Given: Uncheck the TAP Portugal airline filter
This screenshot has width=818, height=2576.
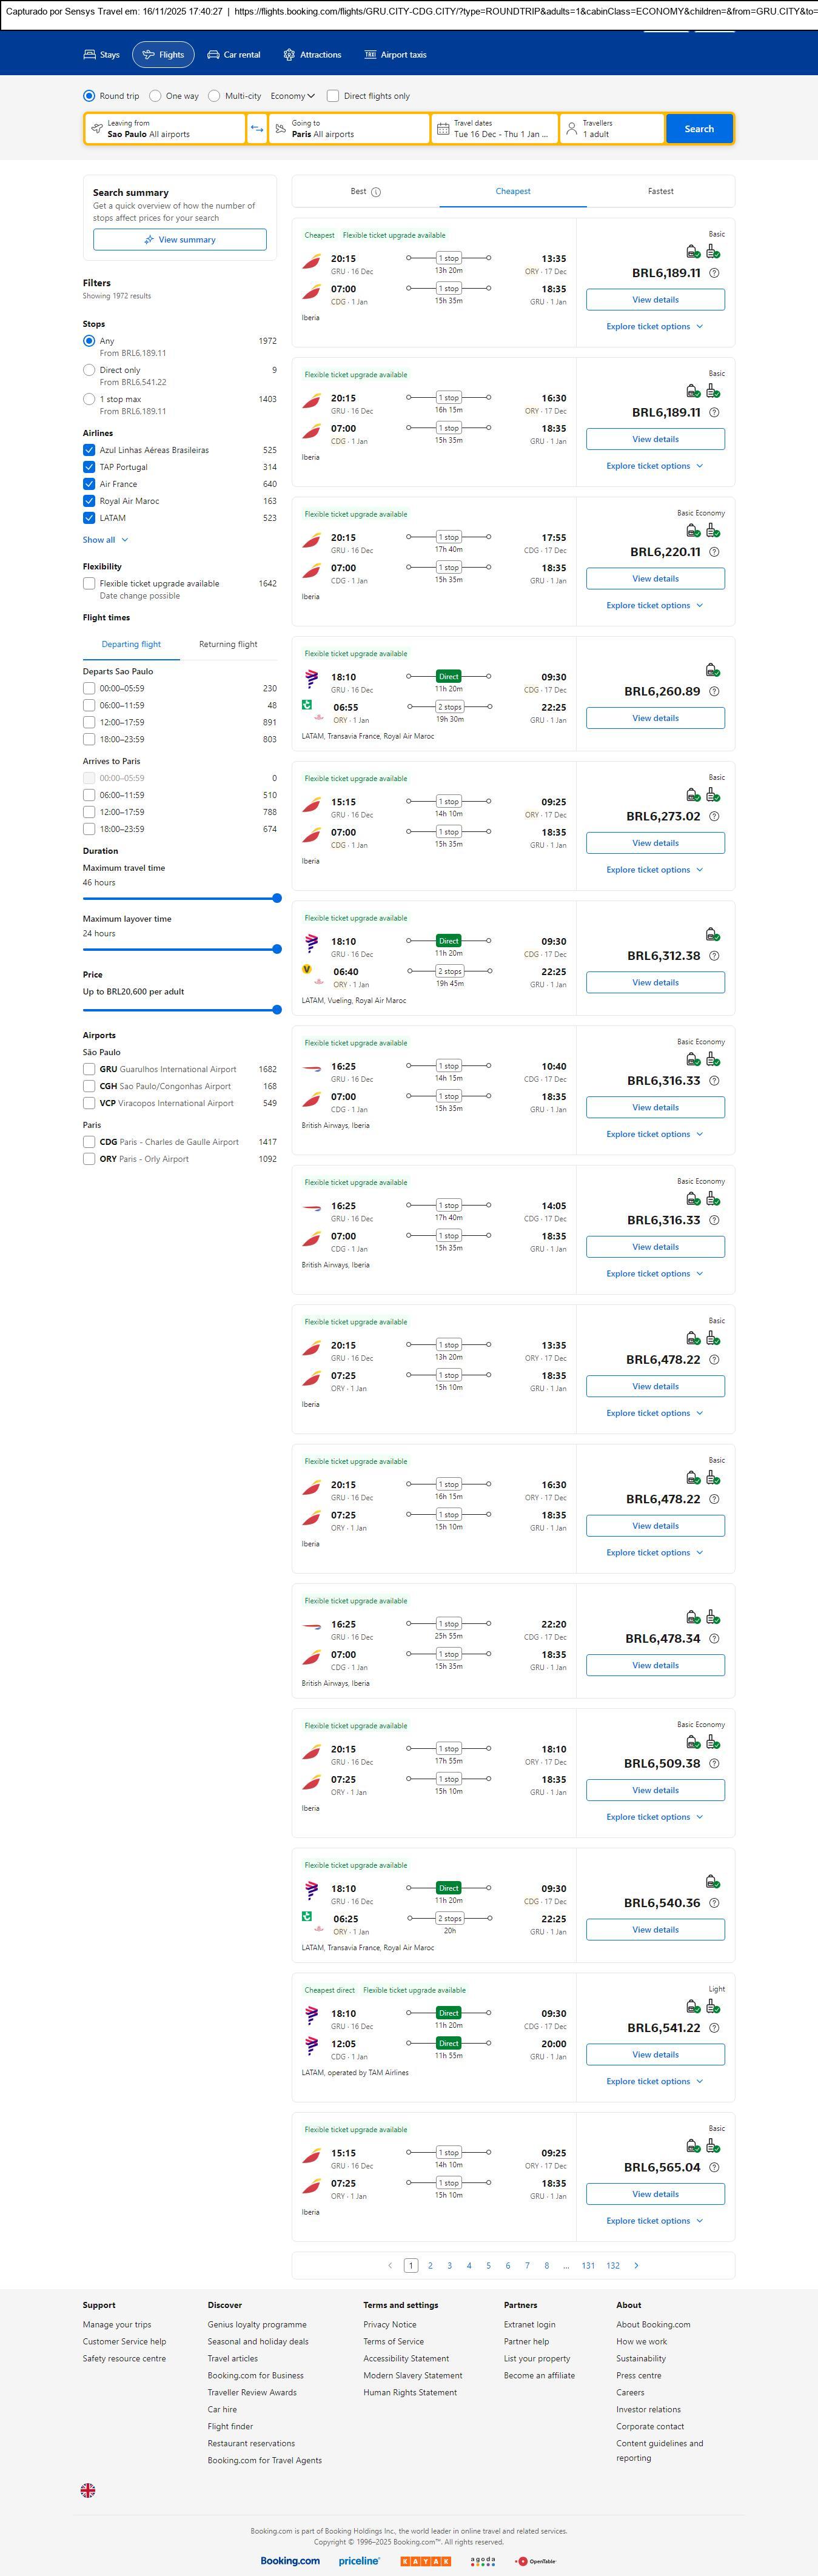Looking at the screenshot, I should click(x=89, y=467).
